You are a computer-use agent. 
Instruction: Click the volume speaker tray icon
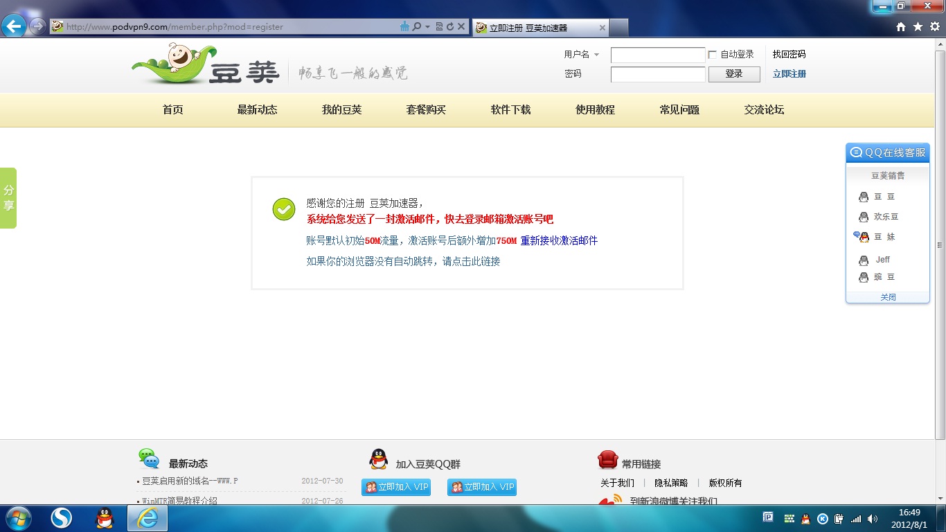(x=873, y=518)
